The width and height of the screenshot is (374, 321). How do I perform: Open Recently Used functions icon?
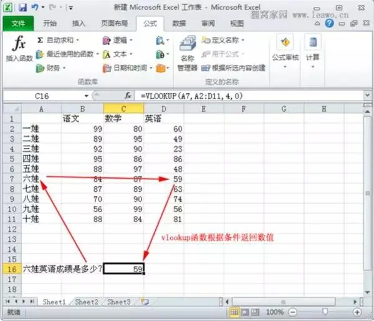point(40,54)
